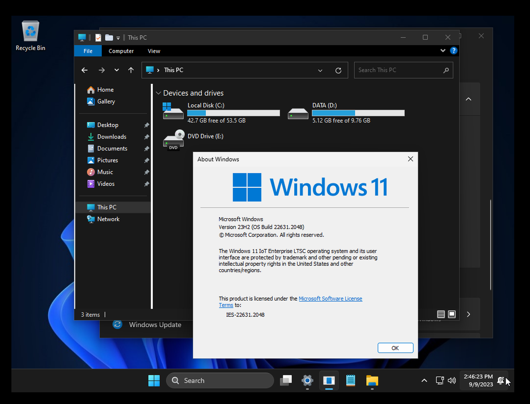Click the Search This PC box
This screenshot has height=404, width=530.
tap(403, 70)
